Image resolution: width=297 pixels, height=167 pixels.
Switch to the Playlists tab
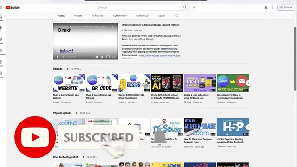[98, 16]
